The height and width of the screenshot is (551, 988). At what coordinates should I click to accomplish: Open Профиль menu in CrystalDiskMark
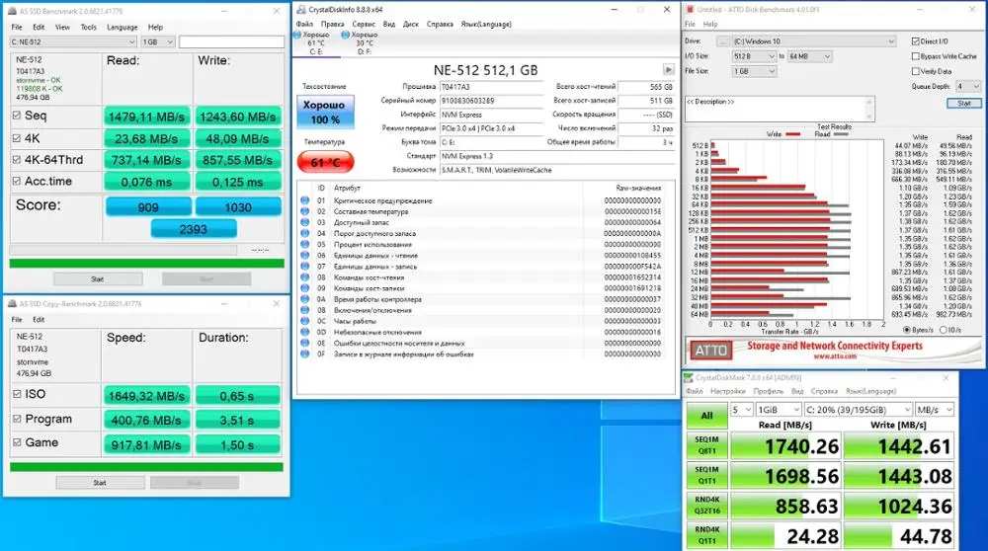768,391
